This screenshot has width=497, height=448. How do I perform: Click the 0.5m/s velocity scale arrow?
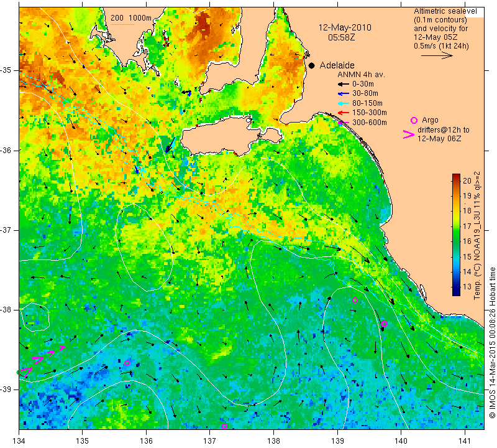pos(437,55)
